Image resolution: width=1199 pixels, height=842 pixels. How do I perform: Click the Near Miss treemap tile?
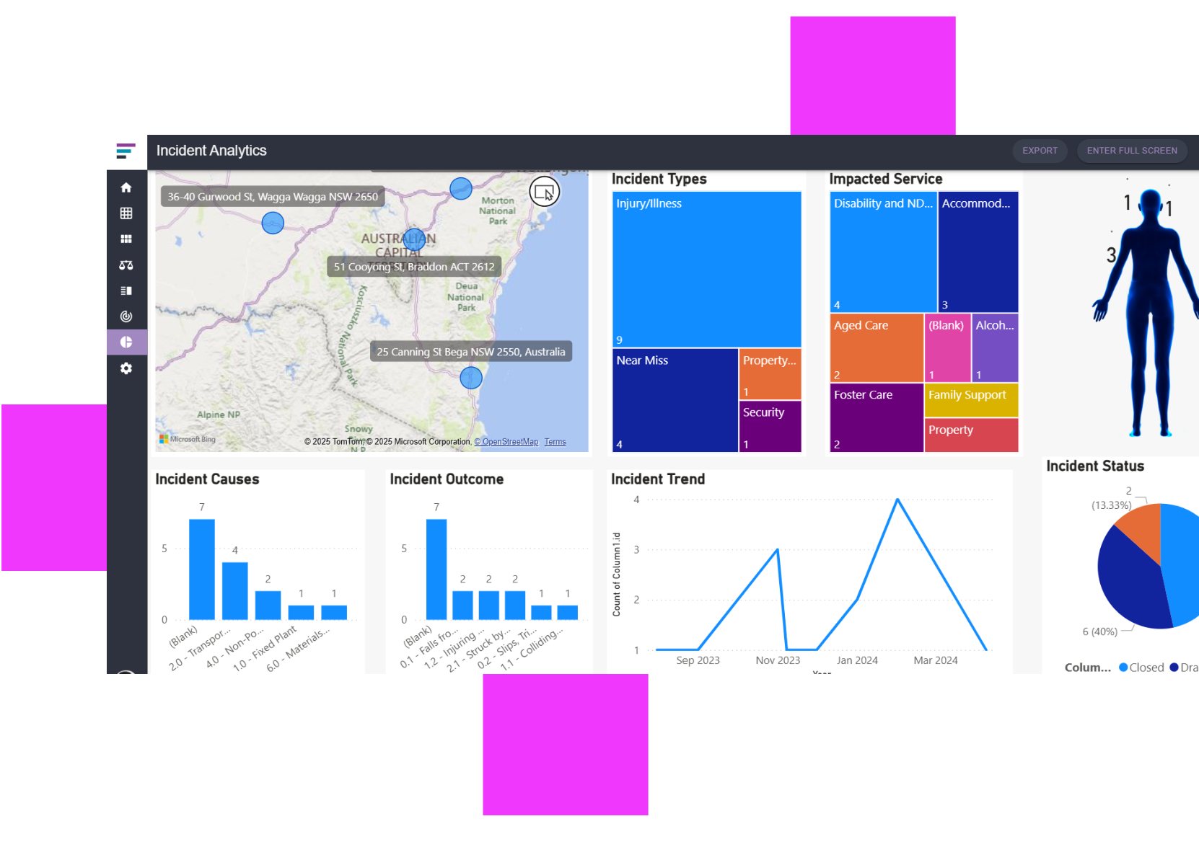pyautogui.click(x=675, y=401)
